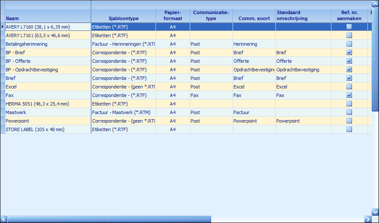379x223 pixels.
Task: Click the Comm. soort column header
Action: click(254, 18)
